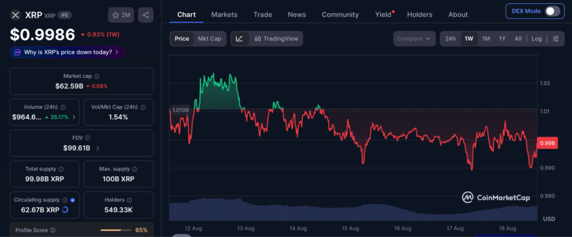Click the circulating supply progress ring

(65, 210)
